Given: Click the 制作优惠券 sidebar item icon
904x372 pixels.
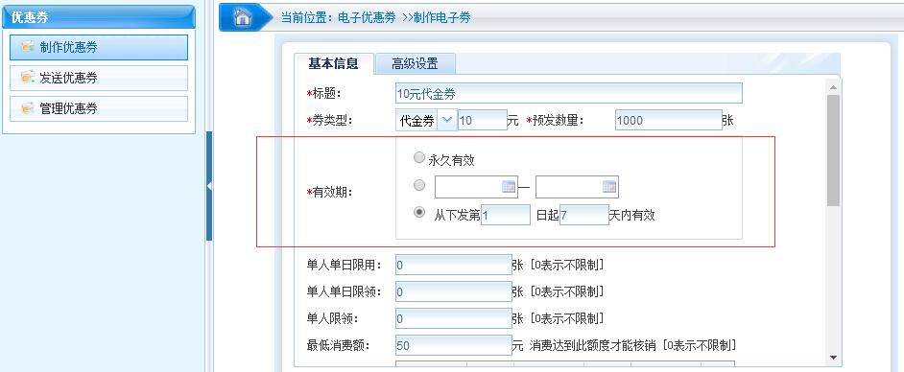Looking at the screenshot, I should (28, 47).
